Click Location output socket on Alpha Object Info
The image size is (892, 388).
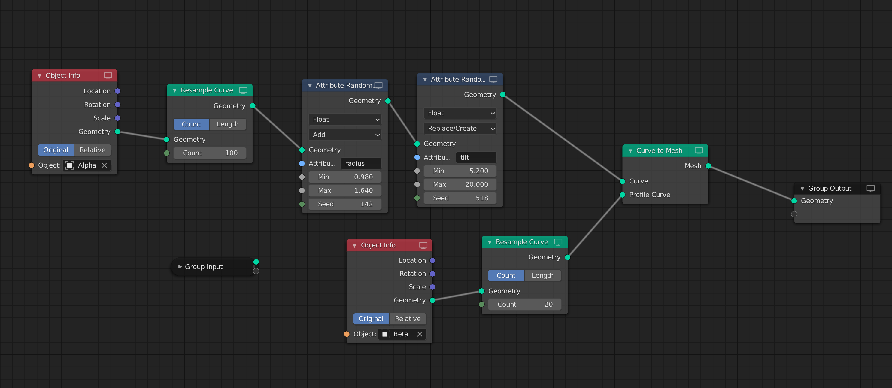tap(117, 91)
